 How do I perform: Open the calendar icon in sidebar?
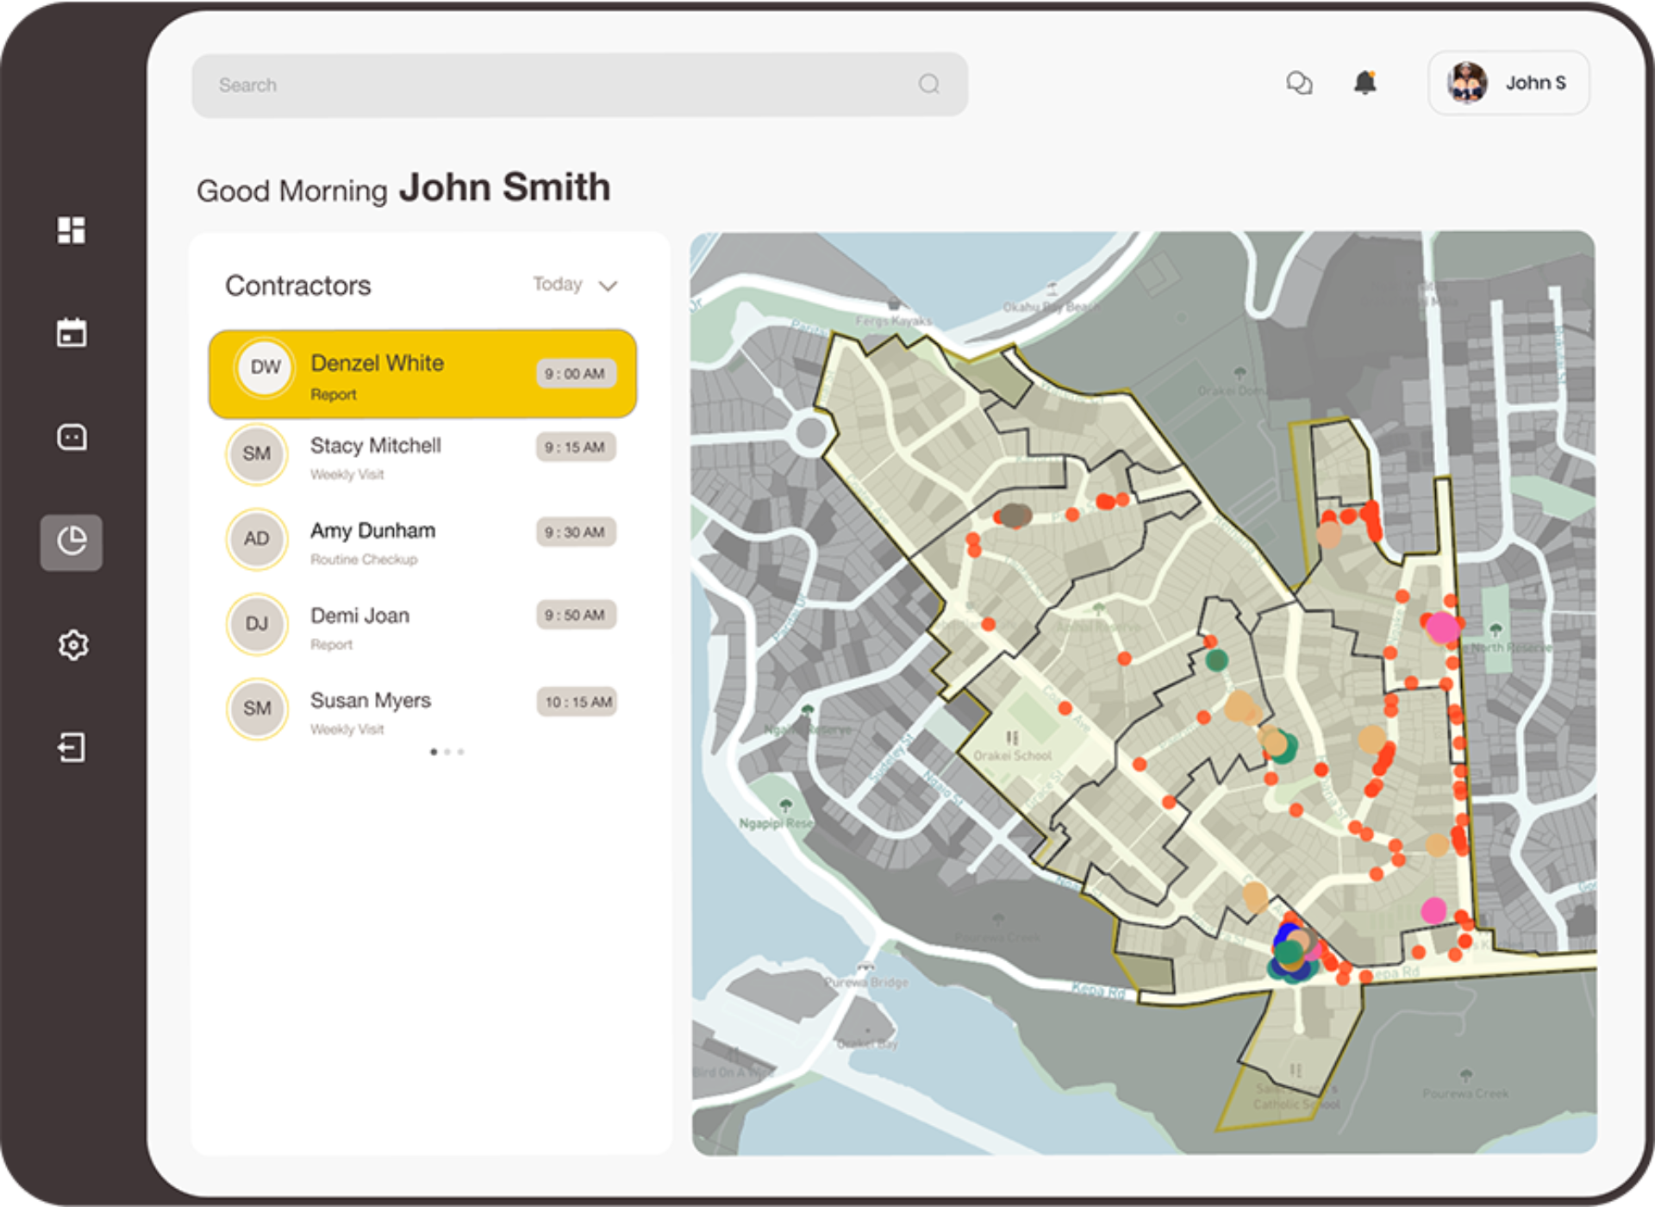[72, 333]
